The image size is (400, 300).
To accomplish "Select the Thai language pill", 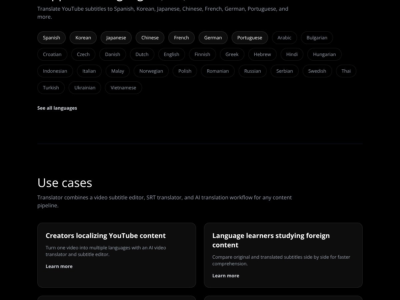I will [346, 71].
